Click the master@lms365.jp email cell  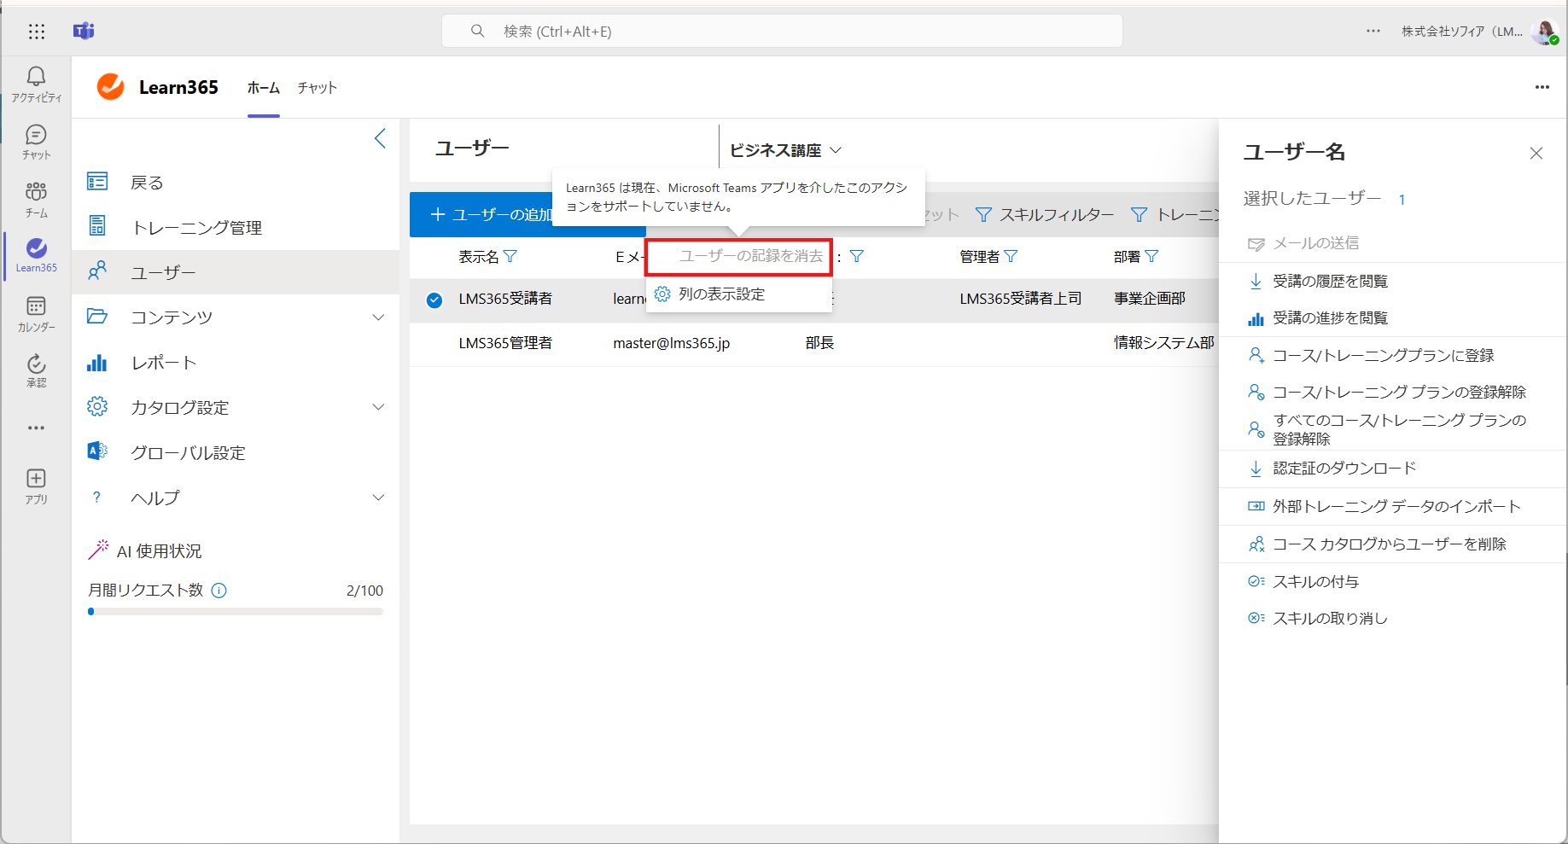pyautogui.click(x=671, y=343)
